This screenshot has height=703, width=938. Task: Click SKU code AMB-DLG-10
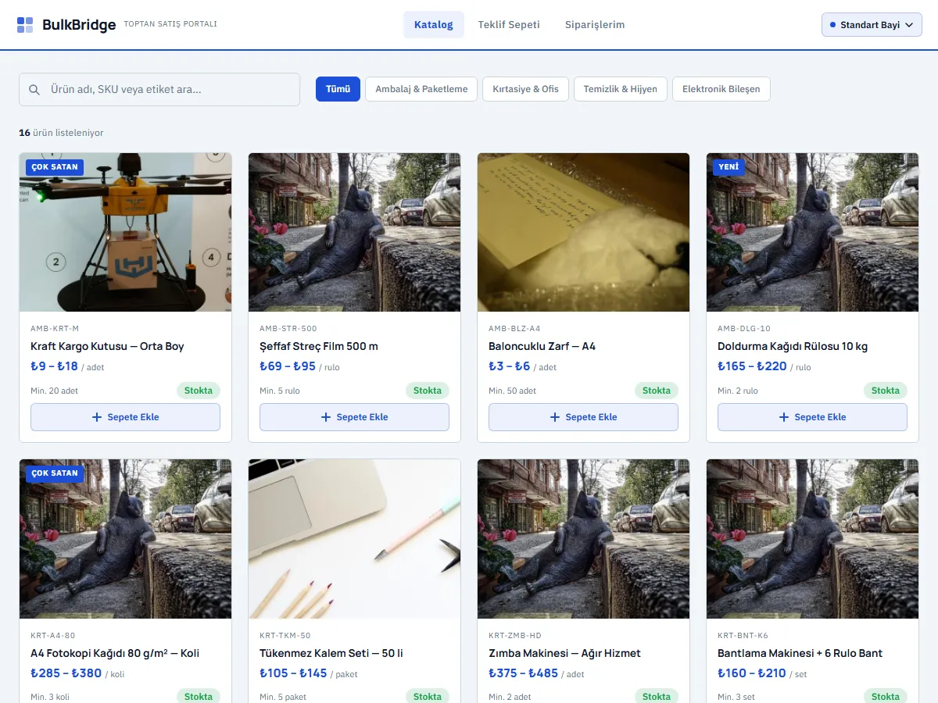coord(744,329)
